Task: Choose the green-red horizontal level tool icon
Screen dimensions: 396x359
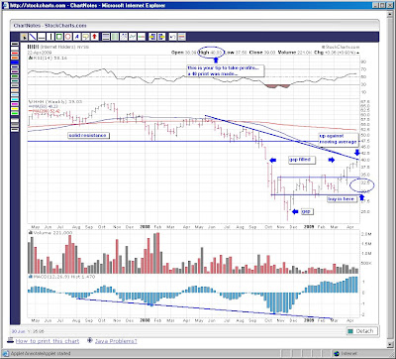Action: pos(142,37)
